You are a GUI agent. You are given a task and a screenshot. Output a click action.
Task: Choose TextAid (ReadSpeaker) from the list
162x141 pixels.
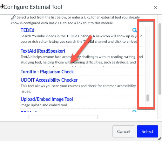[43, 51]
